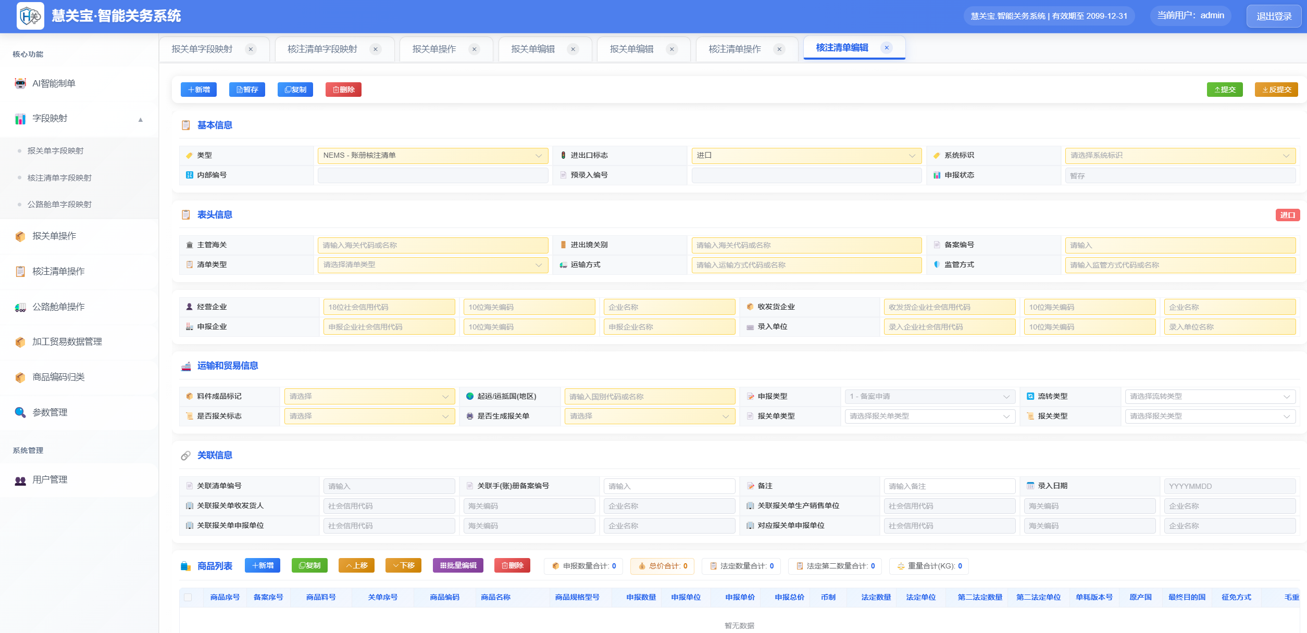1307x633 pixels.
Task: Click the 参数管理 magnifier icon
Action: point(20,412)
